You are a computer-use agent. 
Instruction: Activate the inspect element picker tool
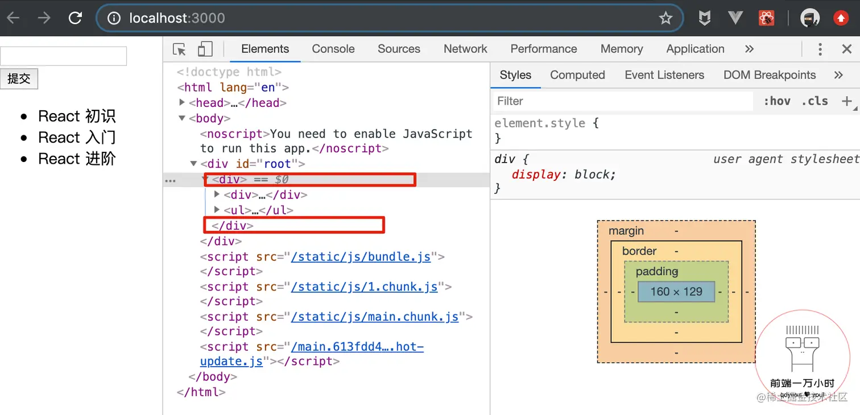(x=179, y=49)
